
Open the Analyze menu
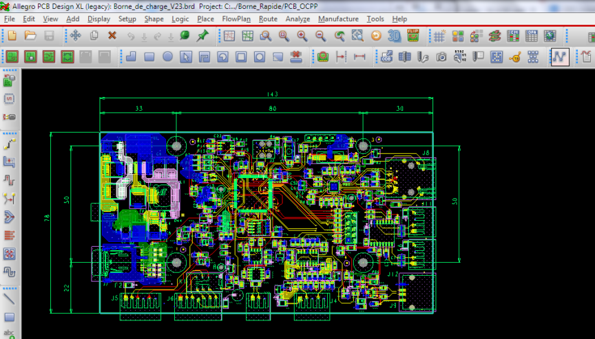tap(297, 19)
